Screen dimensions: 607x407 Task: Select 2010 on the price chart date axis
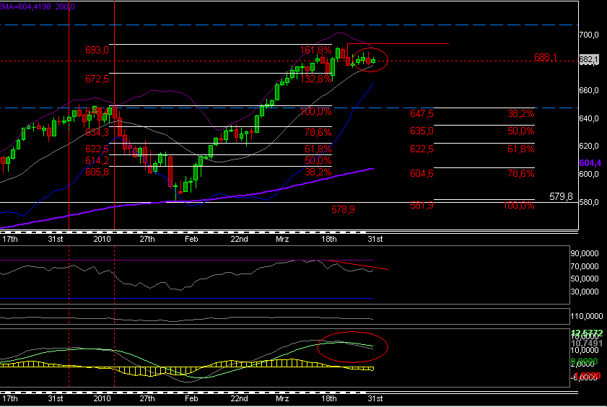click(102, 239)
